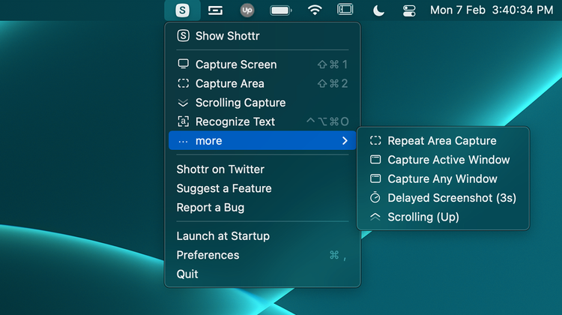Screen dimensions: 562x315
Task: Open the Up menu bar item
Action: [247, 10]
